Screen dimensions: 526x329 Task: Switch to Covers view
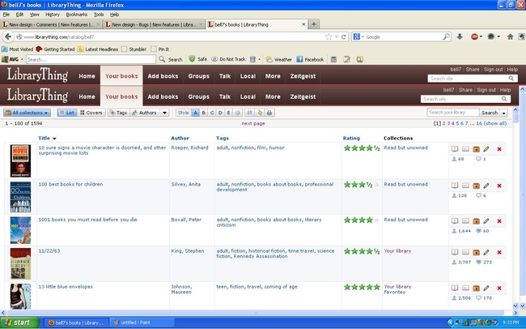(91, 113)
